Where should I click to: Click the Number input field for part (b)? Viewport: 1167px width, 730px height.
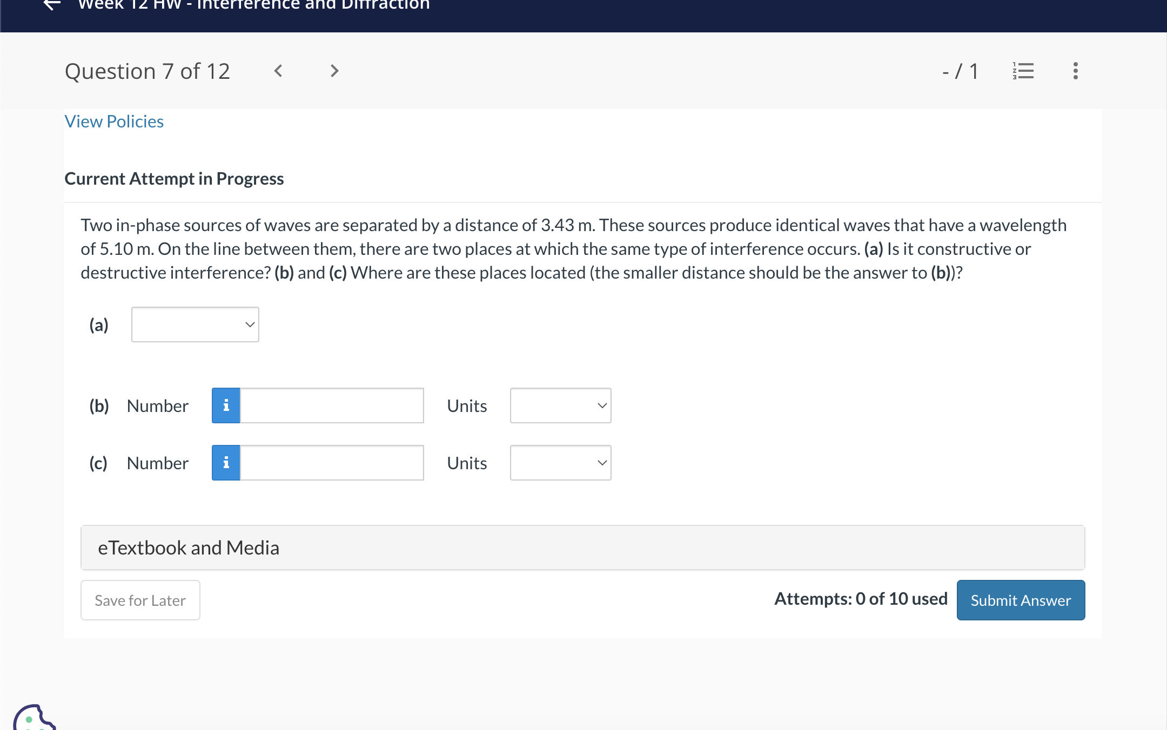click(331, 405)
